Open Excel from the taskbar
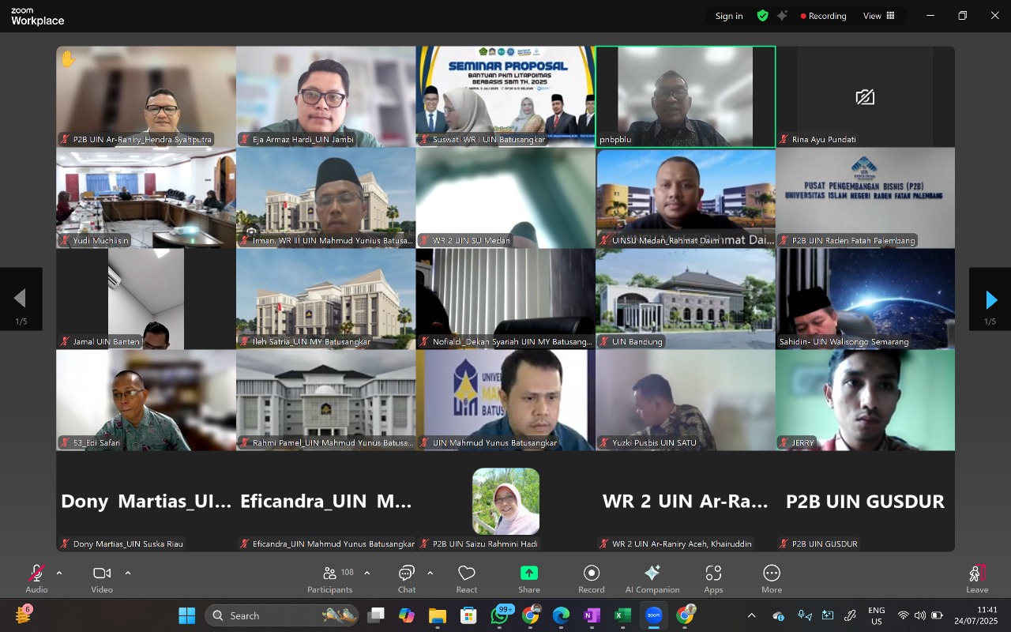The width and height of the screenshot is (1011, 632). [622, 615]
